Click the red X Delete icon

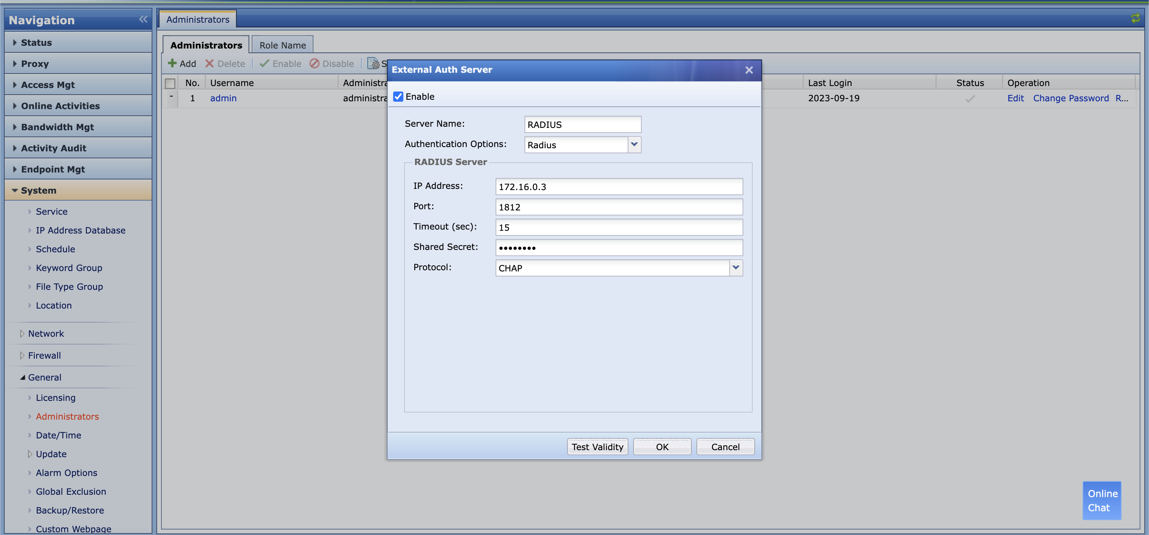pyautogui.click(x=210, y=63)
